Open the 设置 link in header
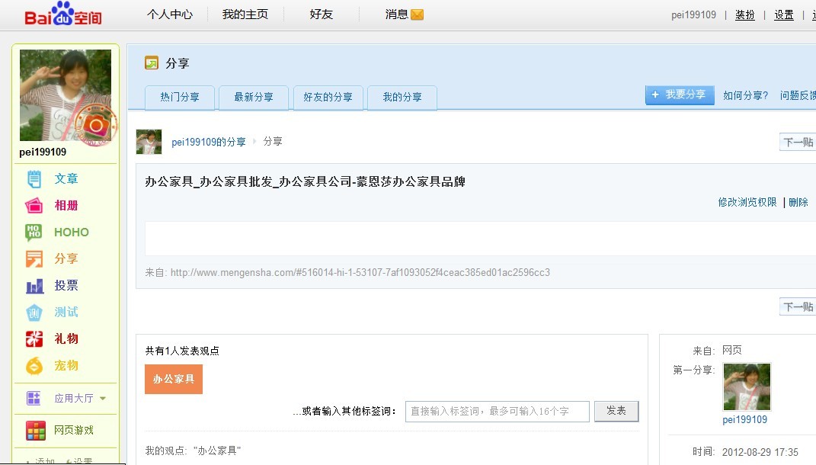This screenshot has width=816, height=465. 784,15
